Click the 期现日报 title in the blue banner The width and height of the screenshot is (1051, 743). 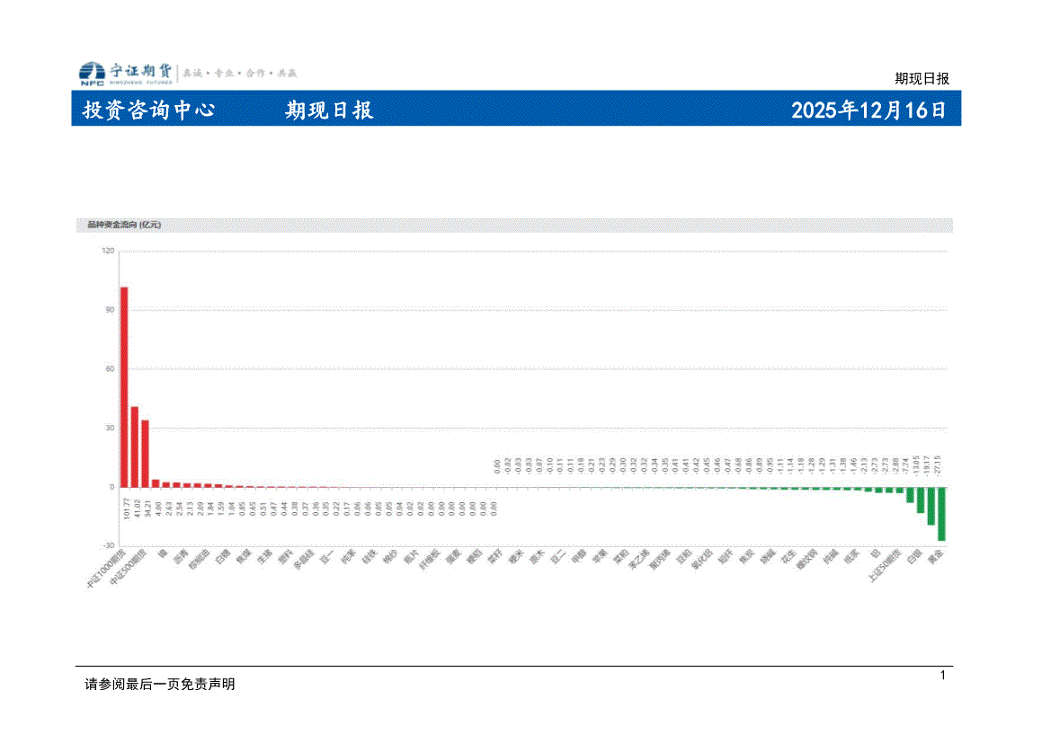(329, 111)
